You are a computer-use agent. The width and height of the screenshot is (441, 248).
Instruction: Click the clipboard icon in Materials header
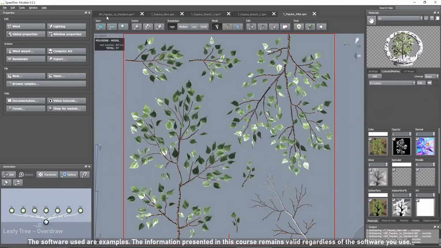pos(437,18)
